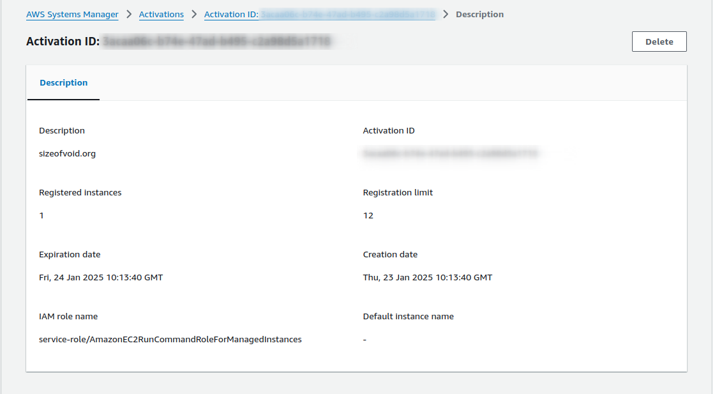This screenshot has width=715, height=394.
Task: Select the Description tab
Action: click(x=64, y=83)
